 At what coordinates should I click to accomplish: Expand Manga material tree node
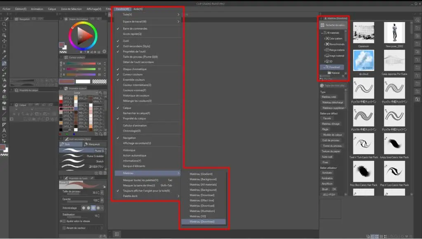click(x=325, y=50)
